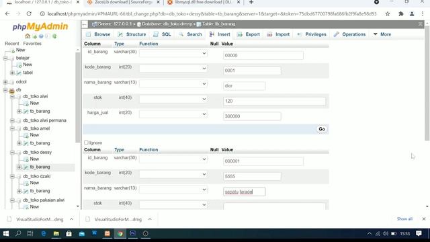Open the notification center icon
Screen dimensions: 430x242
tap(419, 233)
